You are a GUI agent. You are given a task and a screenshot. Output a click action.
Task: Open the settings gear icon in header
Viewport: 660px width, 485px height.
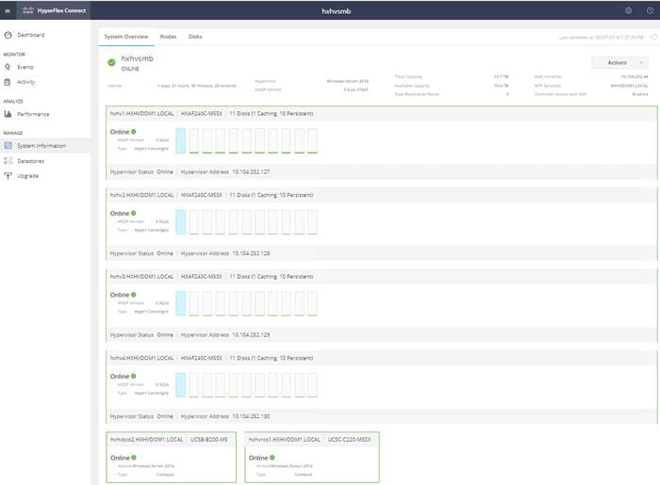tap(628, 11)
